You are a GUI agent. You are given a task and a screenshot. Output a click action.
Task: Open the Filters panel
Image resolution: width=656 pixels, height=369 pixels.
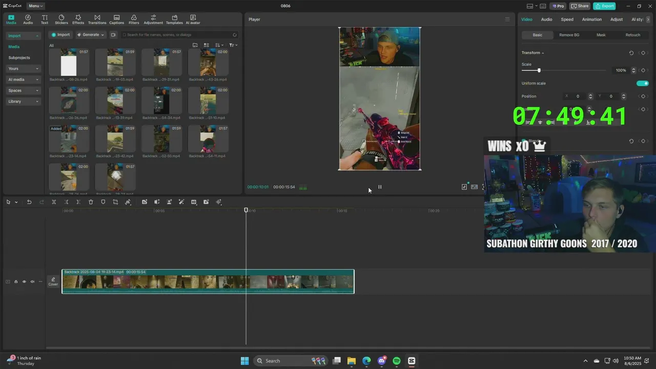[134, 19]
